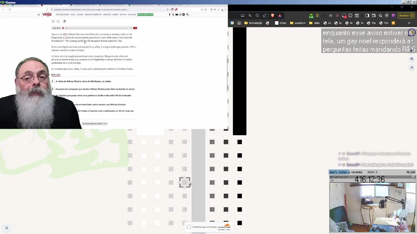The height and width of the screenshot is (234, 417).
Task: Open the extensions puzzle icon
Action: click(x=351, y=15)
